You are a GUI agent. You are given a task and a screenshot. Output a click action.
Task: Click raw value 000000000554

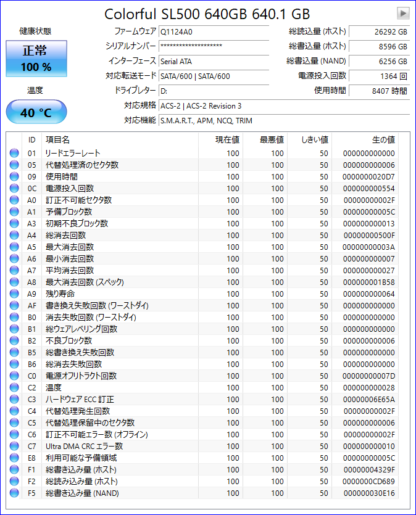(368, 189)
